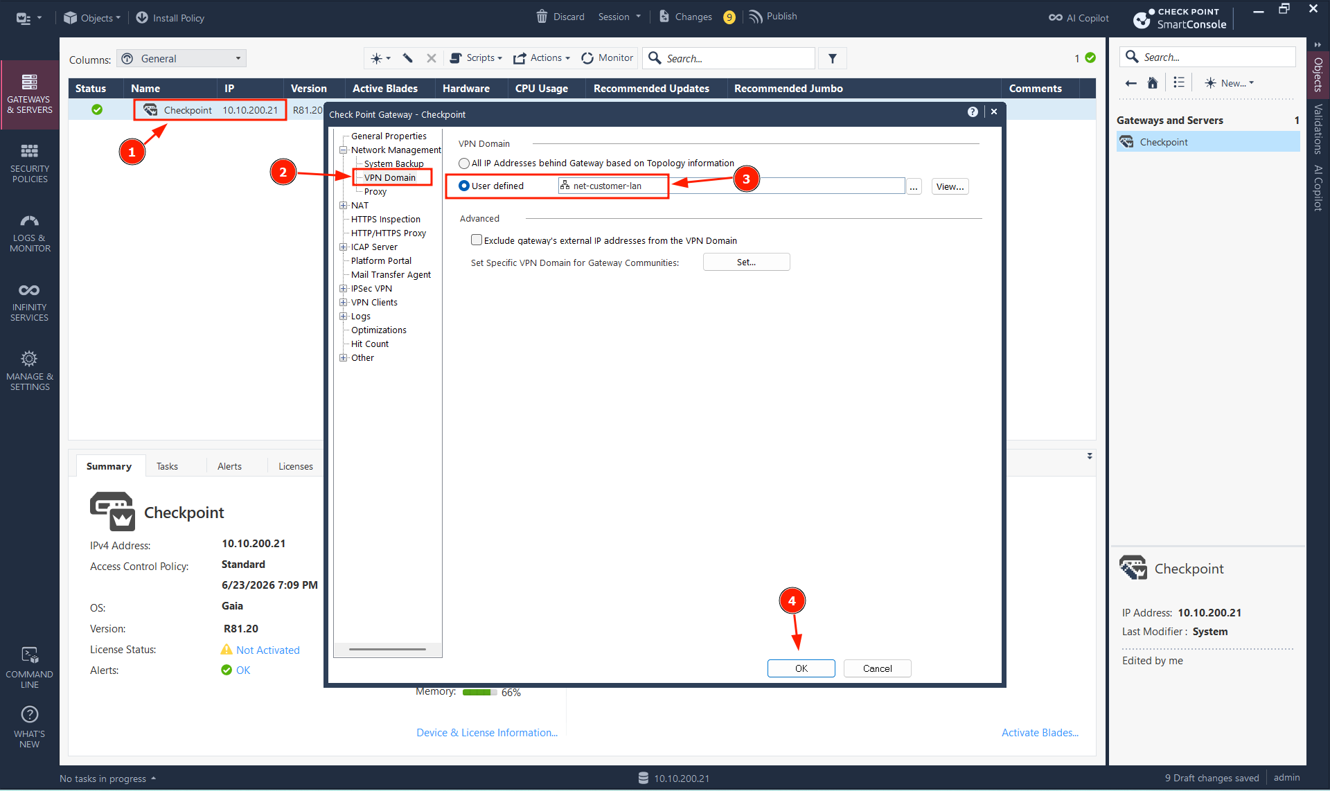This screenshot has width=1330, height=791.
Task: Click OK in the gateway dialog
Action: point(801,668)
